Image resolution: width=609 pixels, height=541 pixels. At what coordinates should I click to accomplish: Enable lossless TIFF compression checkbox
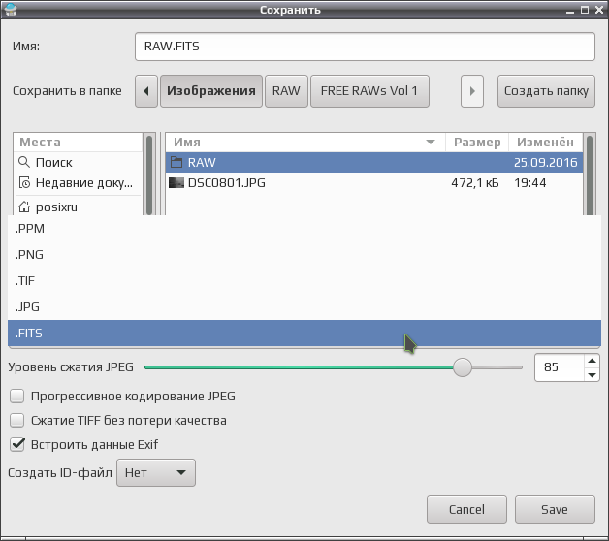coord(17,420)
